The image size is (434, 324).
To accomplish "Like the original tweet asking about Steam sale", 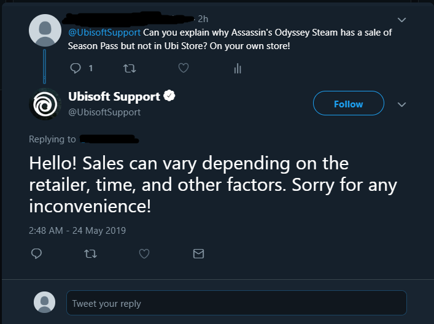I will click(184, 67).
